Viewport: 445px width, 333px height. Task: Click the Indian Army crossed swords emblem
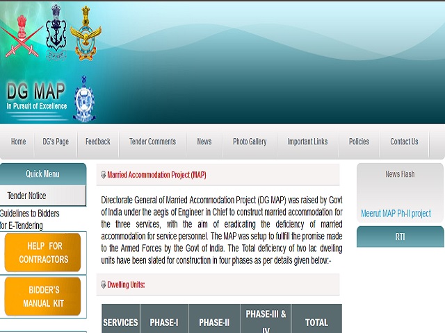tap(22, 36)
